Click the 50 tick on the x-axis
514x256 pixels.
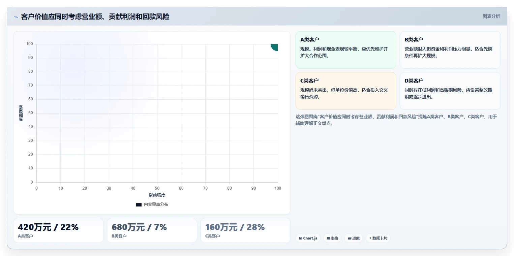point(157,188)
